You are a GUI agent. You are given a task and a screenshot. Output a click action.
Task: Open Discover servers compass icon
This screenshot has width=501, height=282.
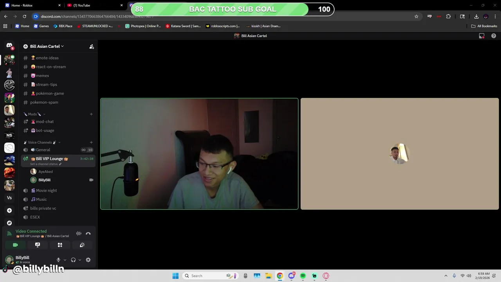point(9,223)
